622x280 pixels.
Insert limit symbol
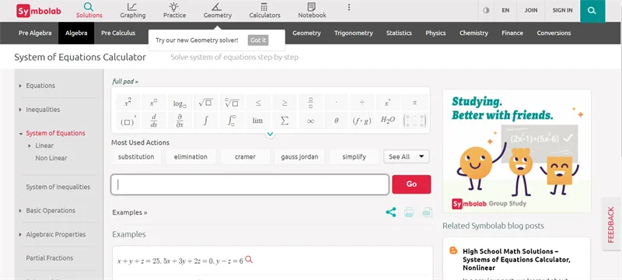click(x=258, y=121)
